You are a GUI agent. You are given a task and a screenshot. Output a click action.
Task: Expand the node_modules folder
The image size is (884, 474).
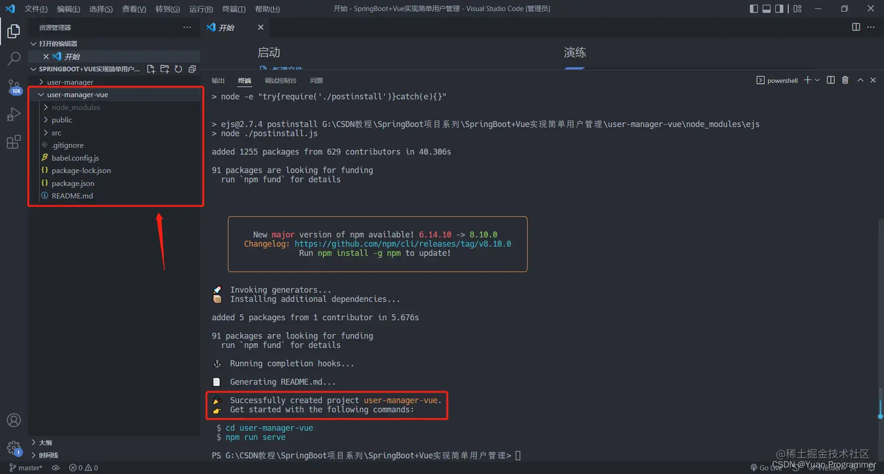(x=114, y=108)
